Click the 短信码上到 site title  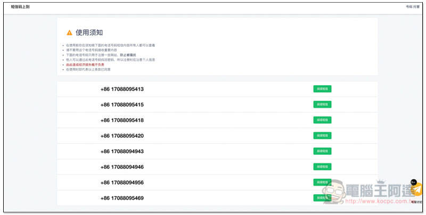(20, 7)
